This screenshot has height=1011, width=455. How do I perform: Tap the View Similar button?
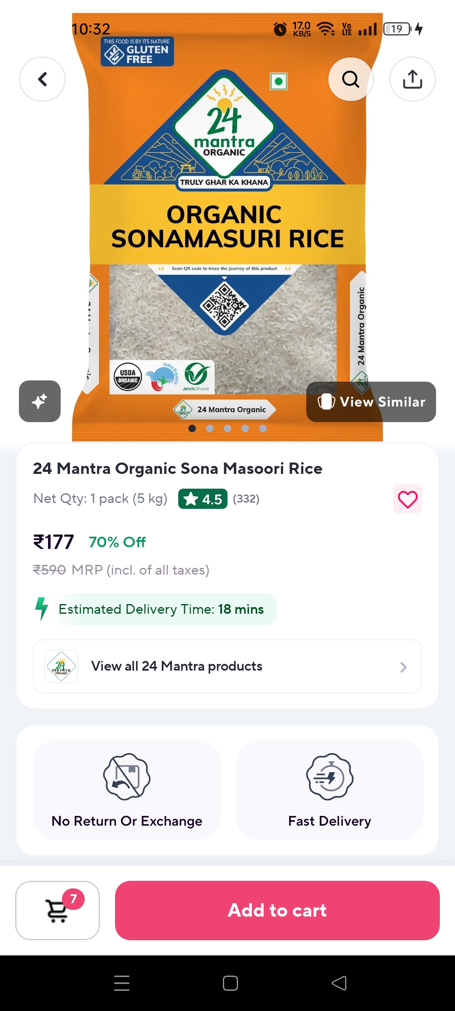(x=371, y=402)
